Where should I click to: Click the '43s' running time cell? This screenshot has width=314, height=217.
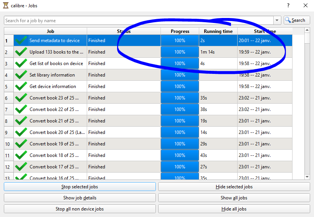(218, 155)
